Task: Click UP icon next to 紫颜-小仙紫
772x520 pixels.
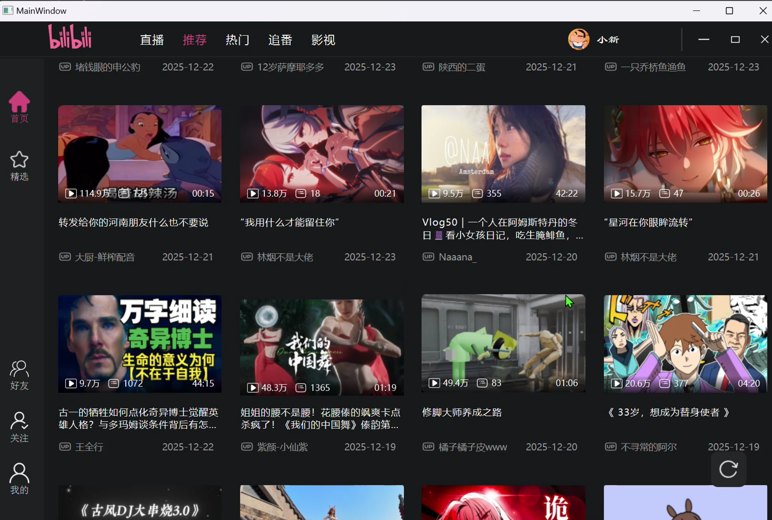Action: point(247,446)
